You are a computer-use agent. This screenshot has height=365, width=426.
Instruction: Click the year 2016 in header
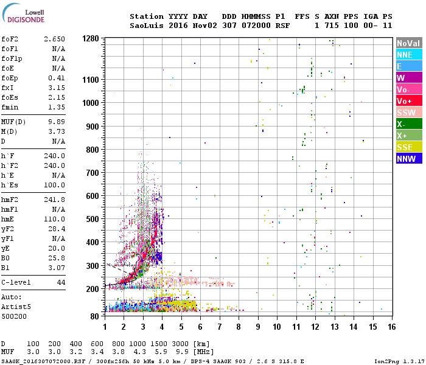click(178, 26)
